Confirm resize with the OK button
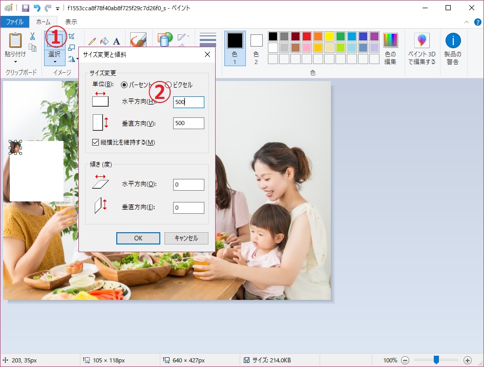Screen dimensions: 484x367 coord(137,238)
